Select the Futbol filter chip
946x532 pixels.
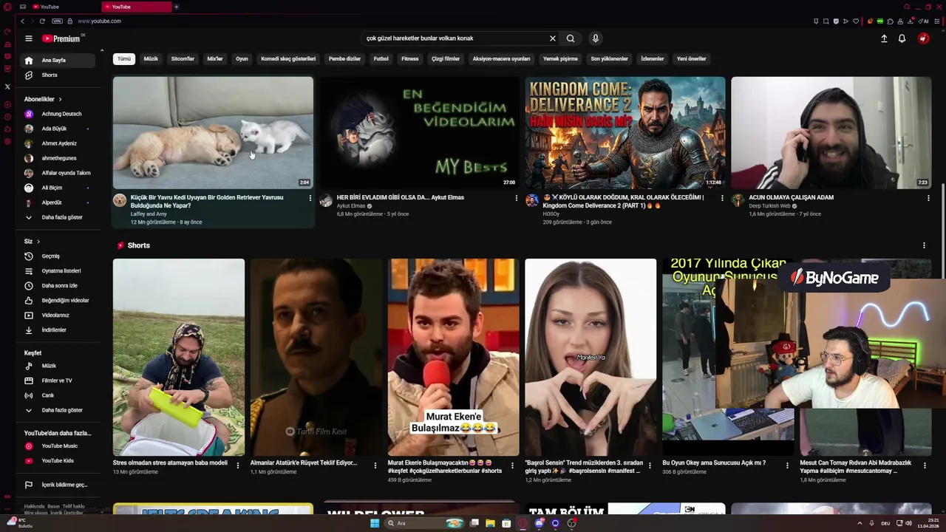381,58
